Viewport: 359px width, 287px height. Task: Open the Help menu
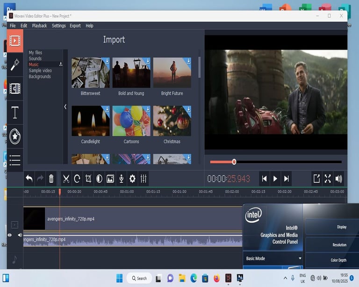click(89, 26)
